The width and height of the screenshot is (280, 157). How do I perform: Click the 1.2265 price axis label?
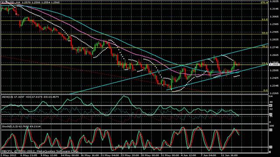[274, 93]
